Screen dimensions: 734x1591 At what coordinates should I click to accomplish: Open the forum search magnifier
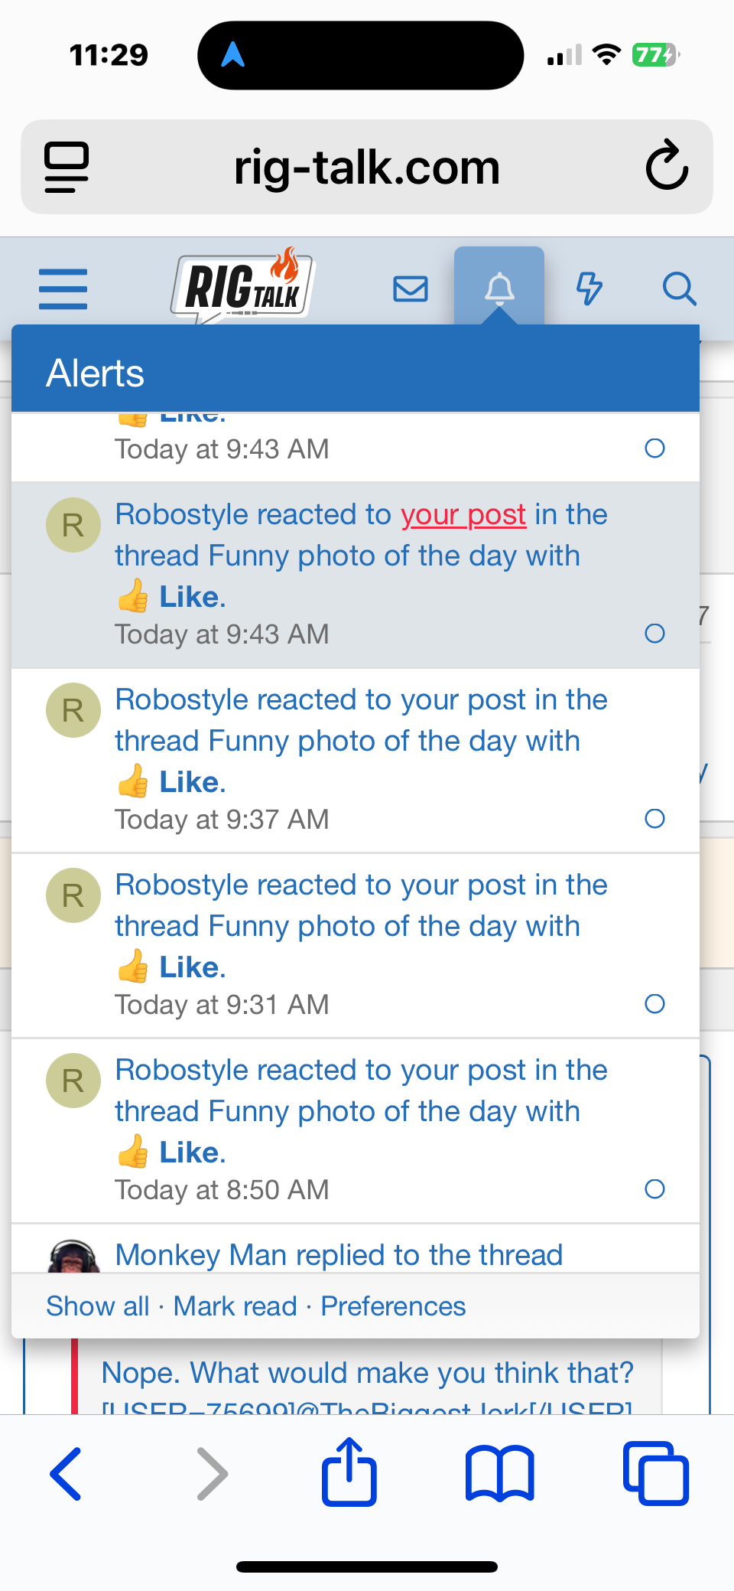pyautogui.click(x=678, y=289)
